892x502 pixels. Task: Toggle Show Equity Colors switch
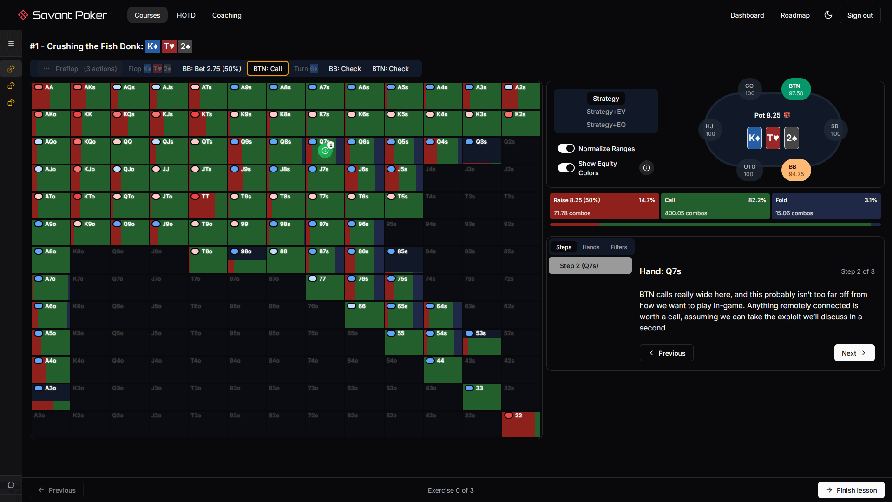tap(566, 168)
